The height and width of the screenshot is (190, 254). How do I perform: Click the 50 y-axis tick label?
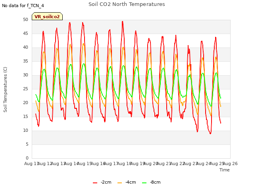click(25, 19)
